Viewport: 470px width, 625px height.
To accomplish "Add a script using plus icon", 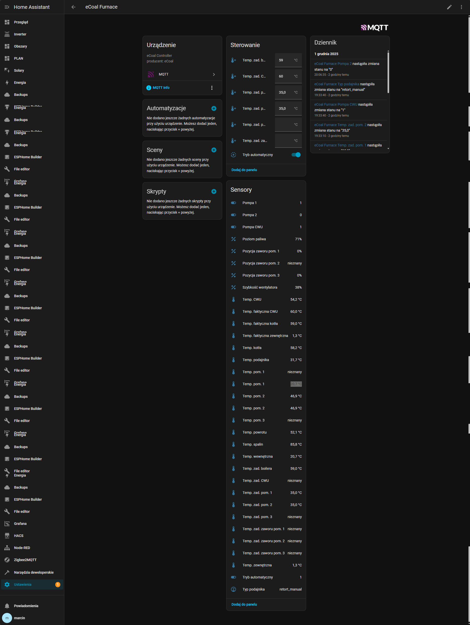I will 214,191.
